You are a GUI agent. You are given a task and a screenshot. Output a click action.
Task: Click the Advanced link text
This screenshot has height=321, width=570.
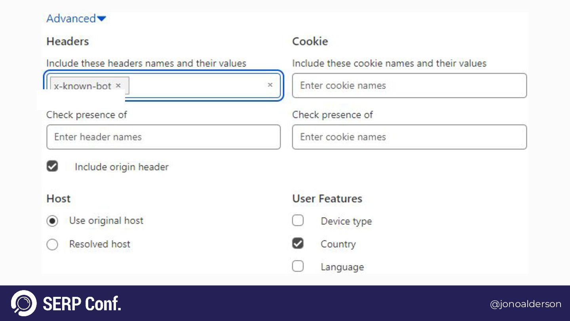tap(71, 19)
